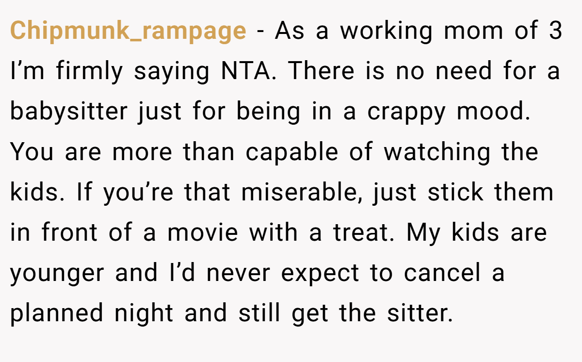Screen dimensions: 582x362
Task: Click the words "stick them"
Action: click(490, 193)
